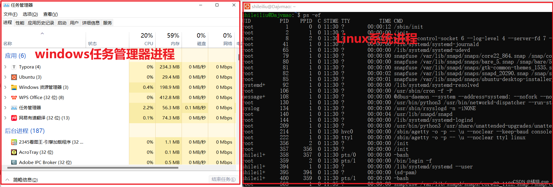553x187 pixels.
Task: Select the 进程 tab
Action: tap(8, 22)
